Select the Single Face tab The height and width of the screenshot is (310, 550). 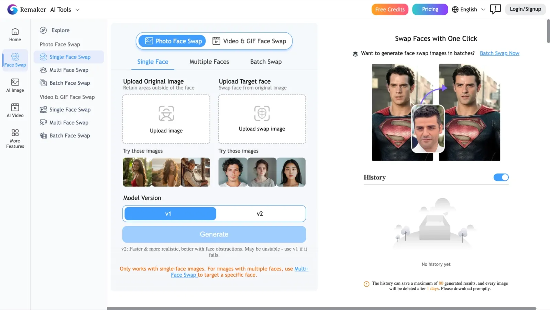tap(153, 62)
